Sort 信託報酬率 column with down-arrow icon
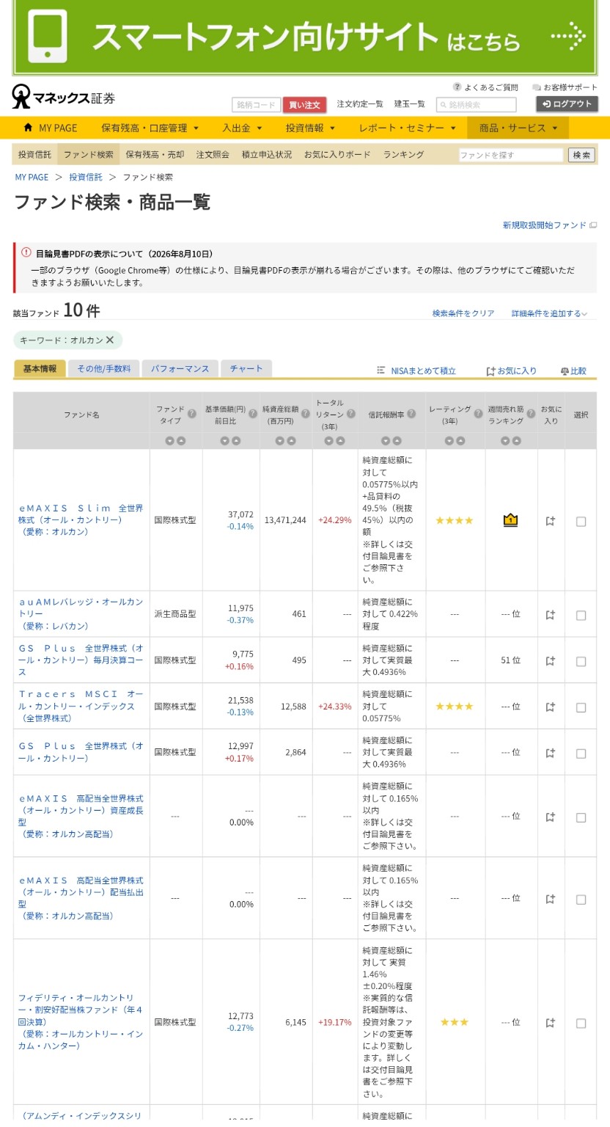 coord(386,441)
